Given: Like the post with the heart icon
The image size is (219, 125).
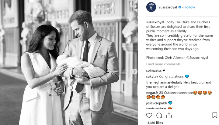Looking at the screenshot, I should tap(149, 115).
